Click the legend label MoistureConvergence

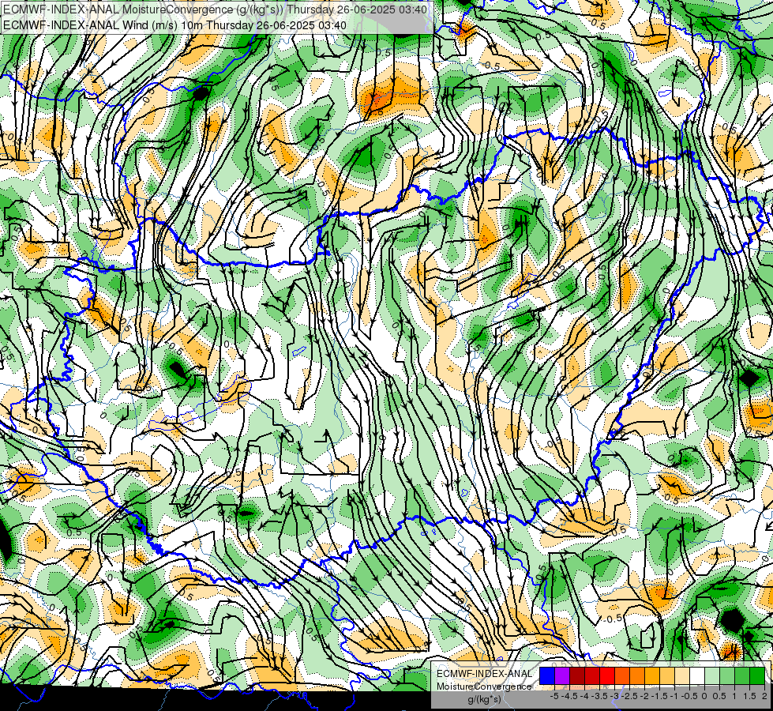coord(484,687)
